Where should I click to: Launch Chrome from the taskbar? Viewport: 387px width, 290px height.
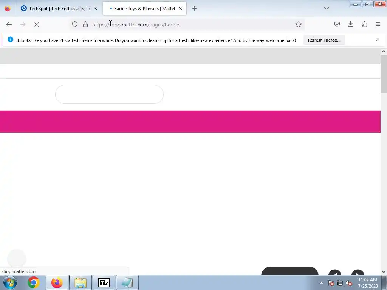[34, 282]
